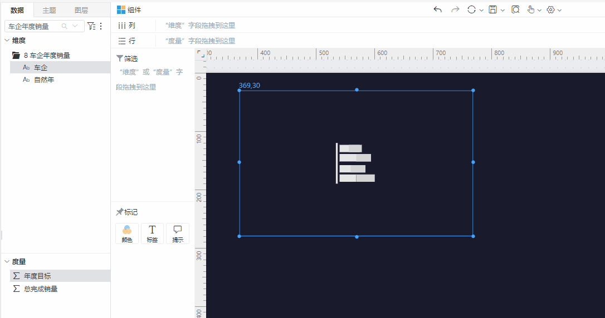
Task: Click the settings gear icon
Action: pyautogui.click(x=550, y=10)
